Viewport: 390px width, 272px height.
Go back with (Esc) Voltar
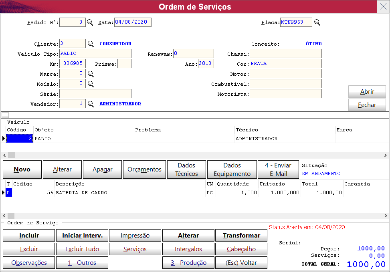241,262
